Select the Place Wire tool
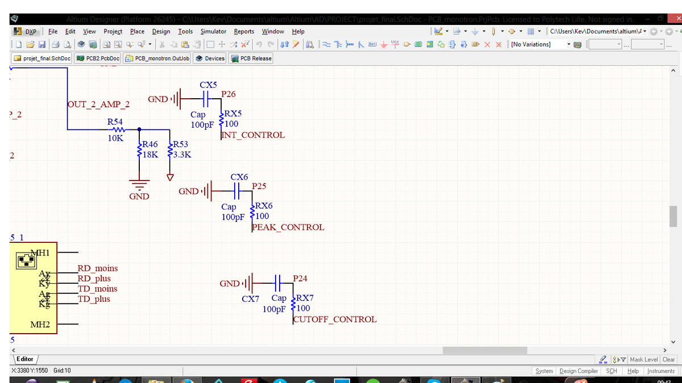The height and width of the screenshot is (383, 682). click(x=325, y=44)
